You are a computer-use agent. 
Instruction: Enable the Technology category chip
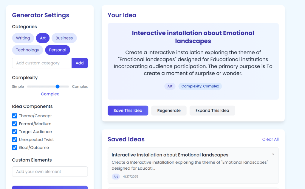pos(27,50)
